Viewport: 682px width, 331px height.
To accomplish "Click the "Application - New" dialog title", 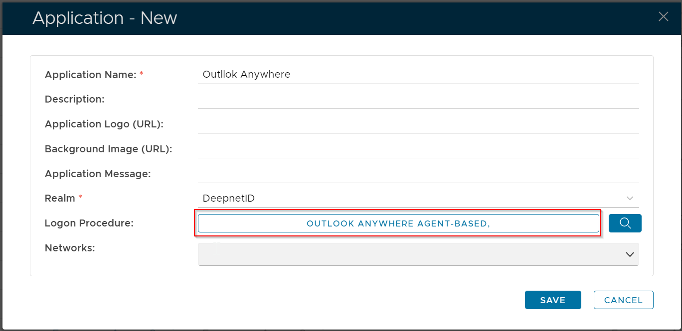I will pyautogui.click(x=105, y=18).
